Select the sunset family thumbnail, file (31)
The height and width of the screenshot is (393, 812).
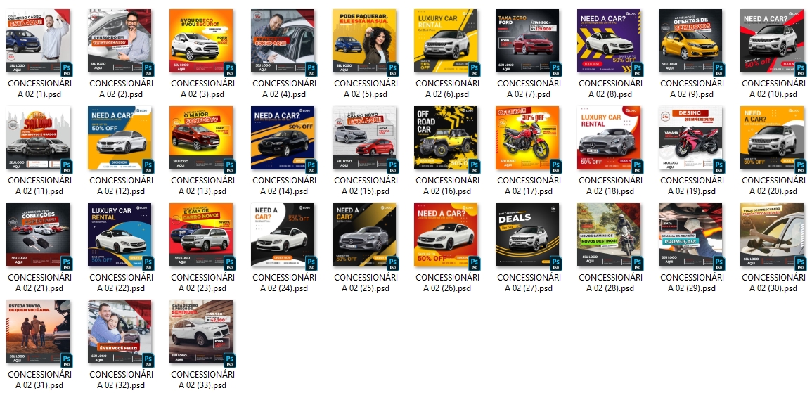pos(38,332)
